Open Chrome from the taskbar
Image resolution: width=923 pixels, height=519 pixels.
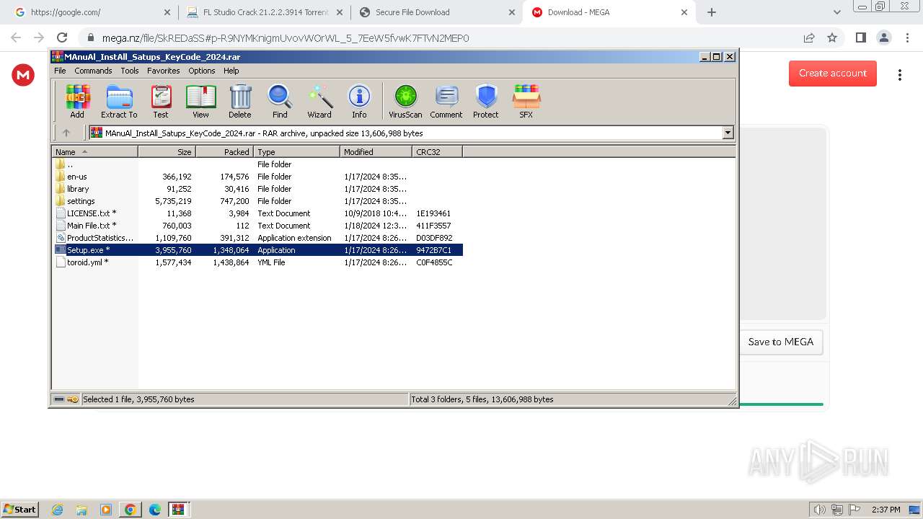pos(131,510)
